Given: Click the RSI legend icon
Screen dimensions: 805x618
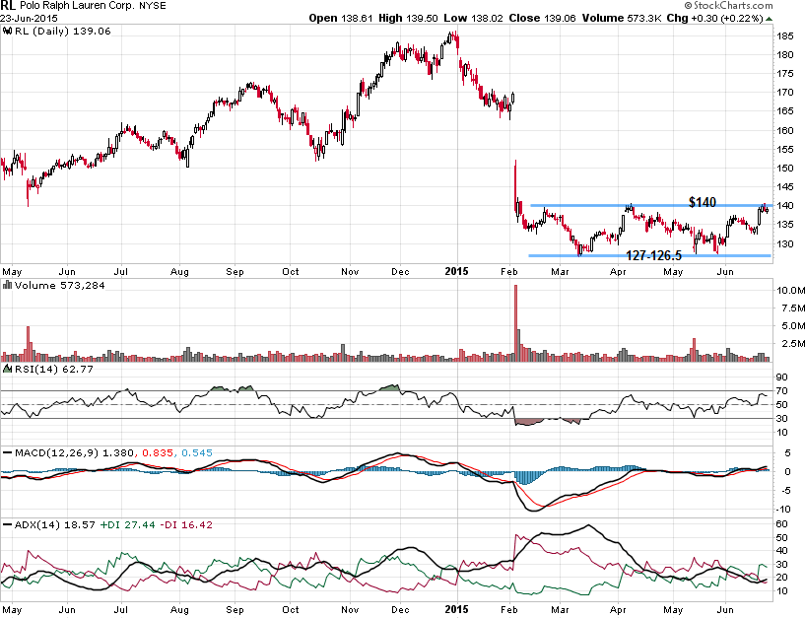Looking at the screenshot, I should tap(7, 369).
